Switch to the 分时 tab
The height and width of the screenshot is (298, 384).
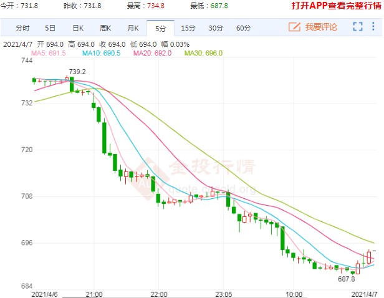(x=22, y=28)
